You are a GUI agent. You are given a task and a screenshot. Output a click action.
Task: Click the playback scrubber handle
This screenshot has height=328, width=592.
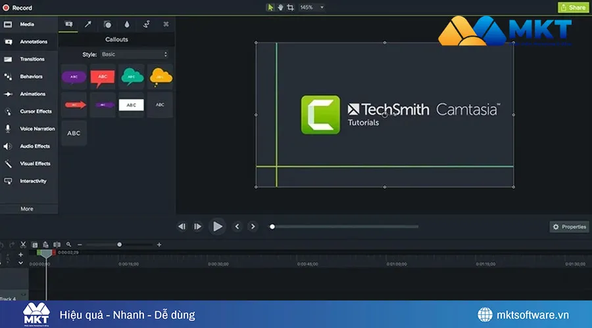pyautogui.click(x=272, y=227)
